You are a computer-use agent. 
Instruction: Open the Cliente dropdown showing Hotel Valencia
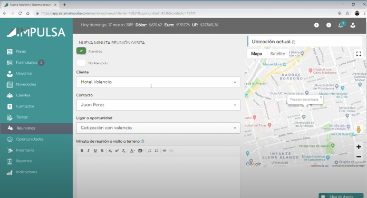tap(158, 82)
